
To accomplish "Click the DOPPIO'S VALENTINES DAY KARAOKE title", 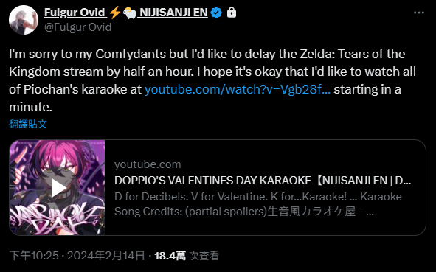I will pyautogui.click(x=263, y=181).
